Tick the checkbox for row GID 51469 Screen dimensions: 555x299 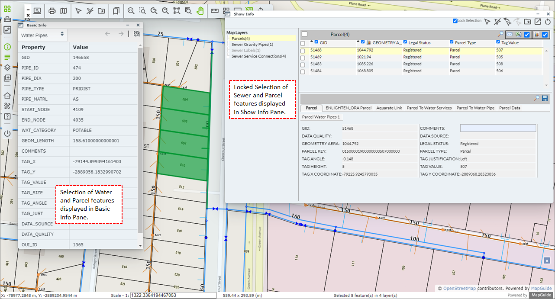click(x=303, y=57)
